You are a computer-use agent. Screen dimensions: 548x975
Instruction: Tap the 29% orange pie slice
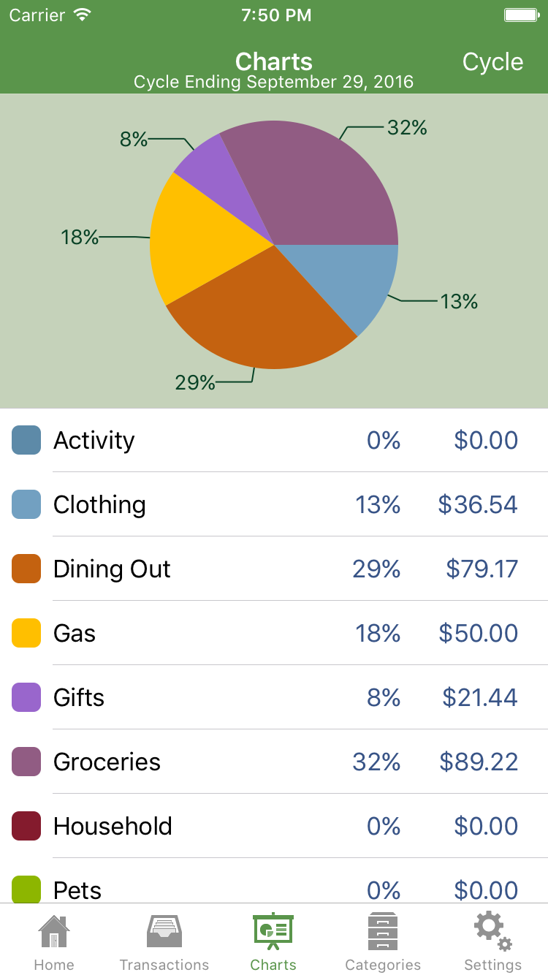pos(263,314)
